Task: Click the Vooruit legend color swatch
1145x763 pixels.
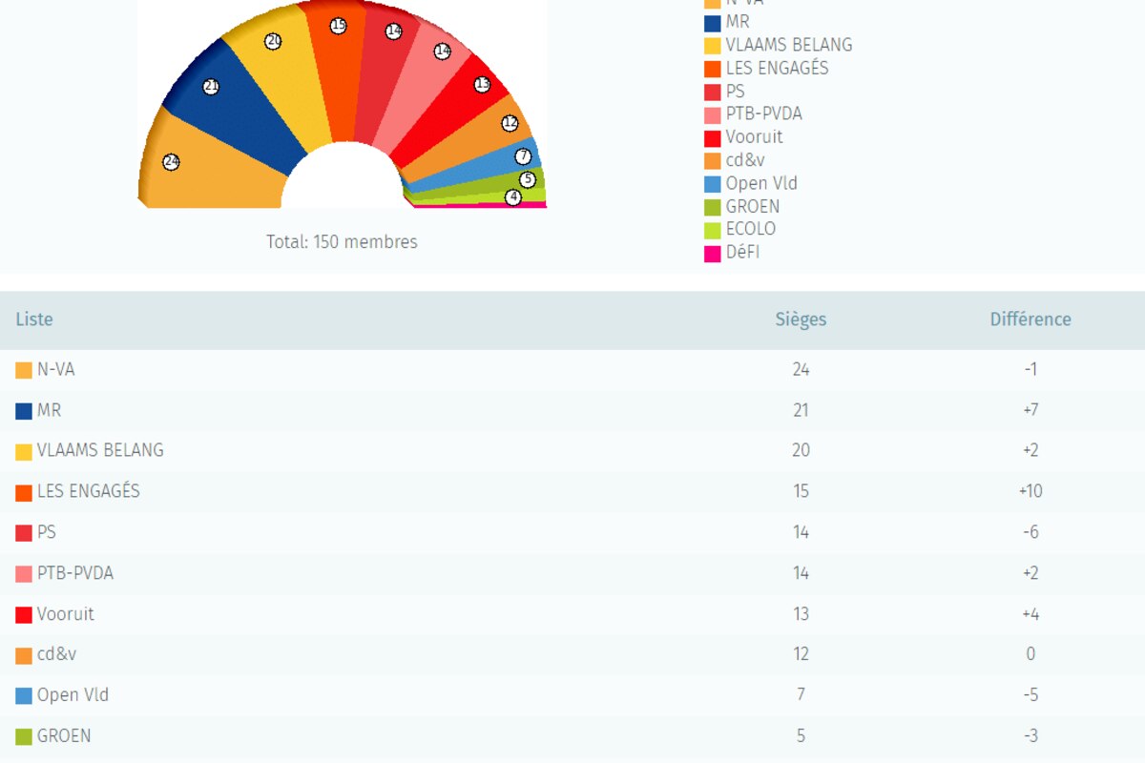Action: (x=712, y=137)
